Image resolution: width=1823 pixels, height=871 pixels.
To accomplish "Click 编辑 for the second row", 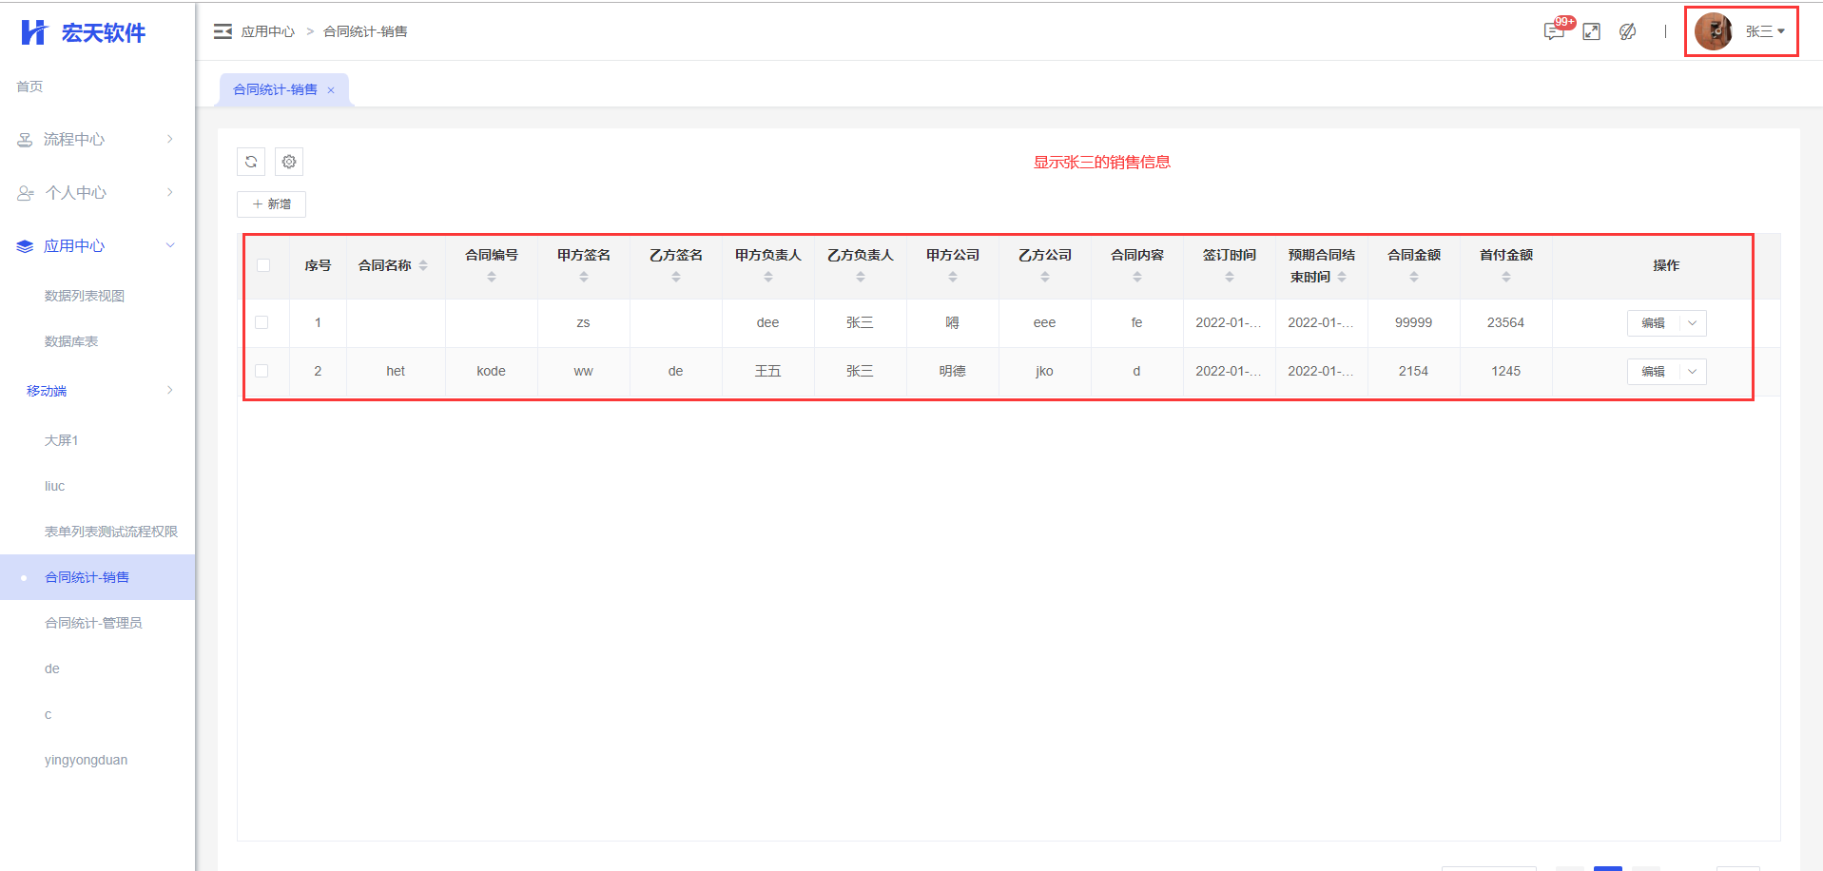I will click(1653, 372).
